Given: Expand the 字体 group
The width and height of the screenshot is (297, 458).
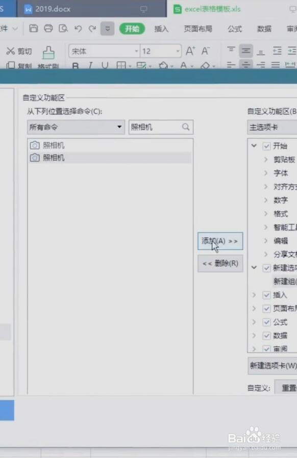Looking at the screenshot, I should [x=266, y=173].
